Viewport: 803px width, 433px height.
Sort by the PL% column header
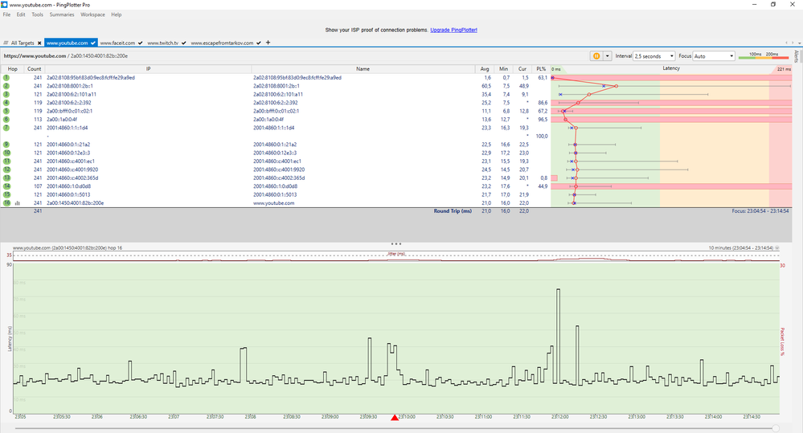[541, 68]
